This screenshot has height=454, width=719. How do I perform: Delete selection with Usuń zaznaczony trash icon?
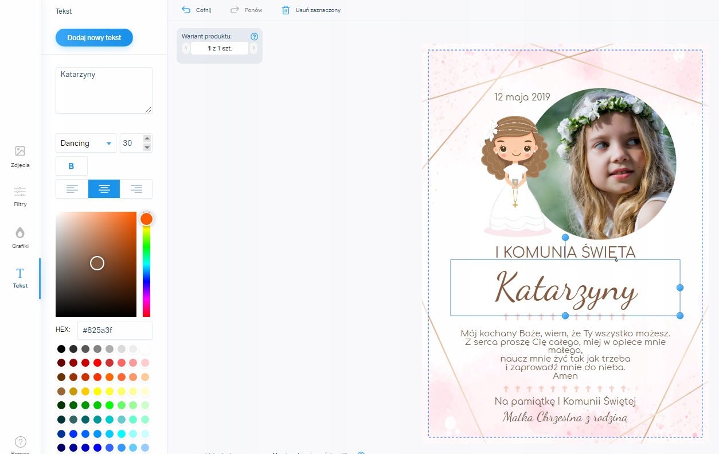pos(286,10)
